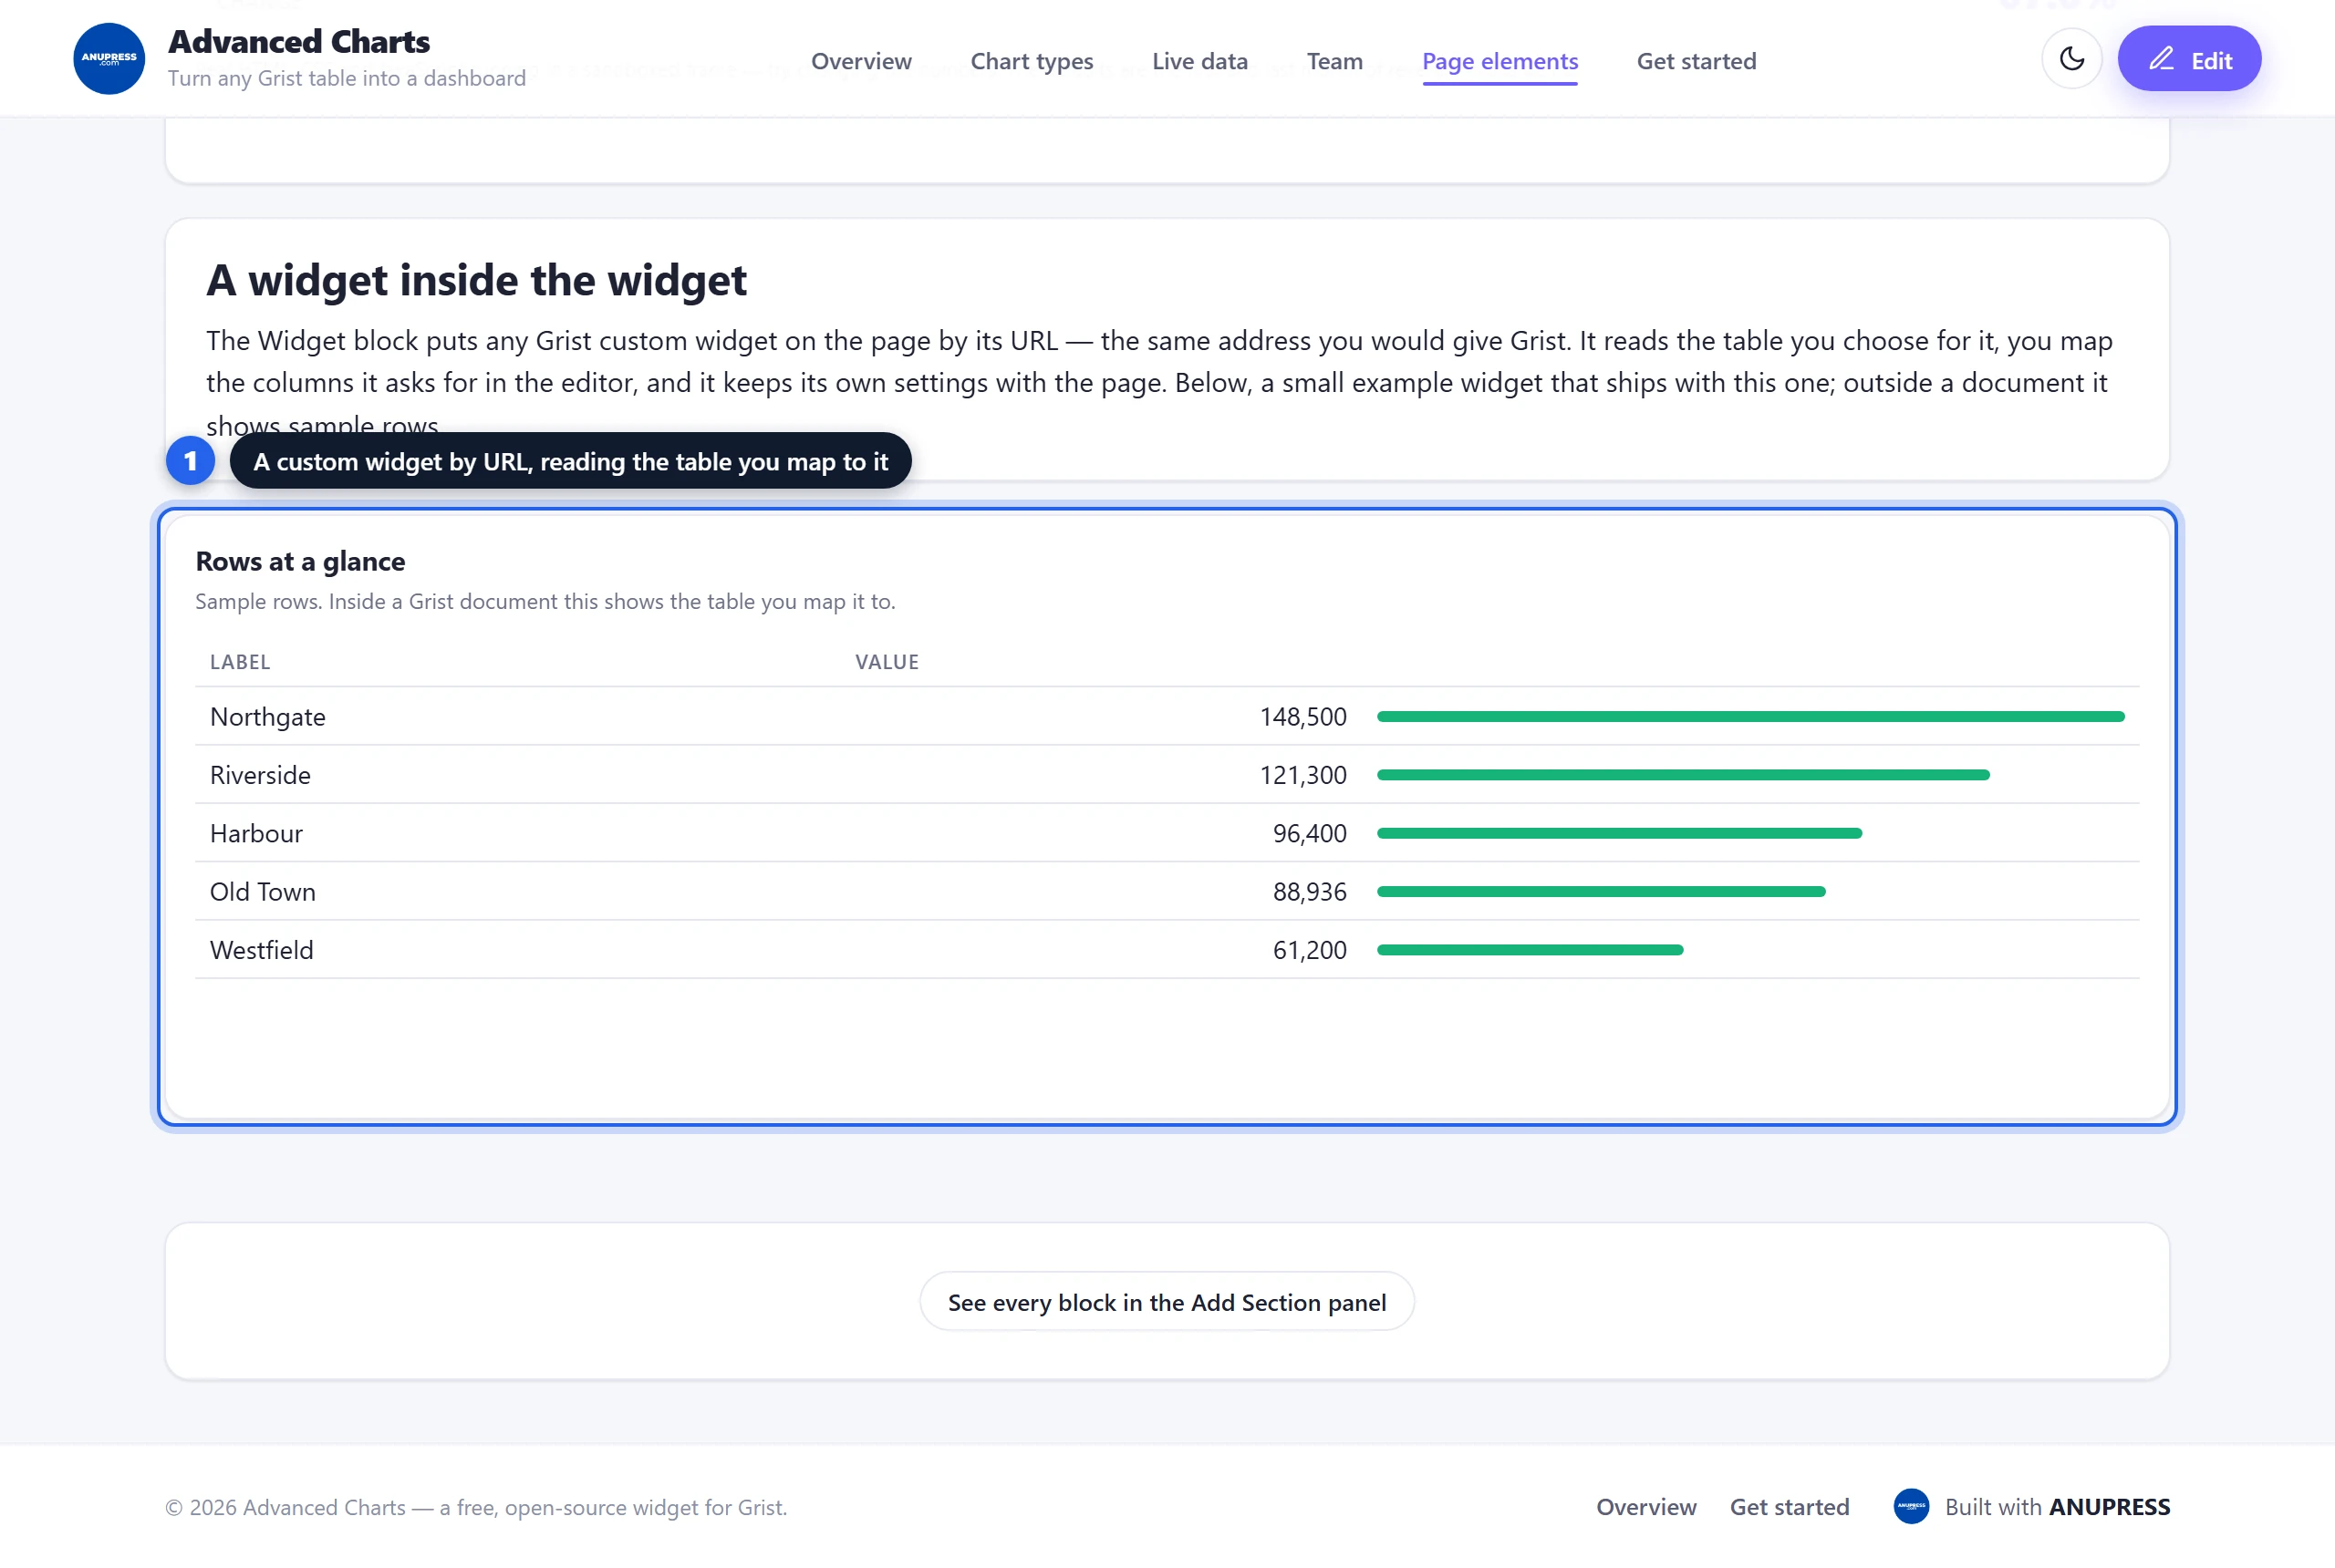Image resolution: width=2335 pixels, height=1568 pixels.
Task: Click the Rows at a glance heading
Action: point(300,561)
